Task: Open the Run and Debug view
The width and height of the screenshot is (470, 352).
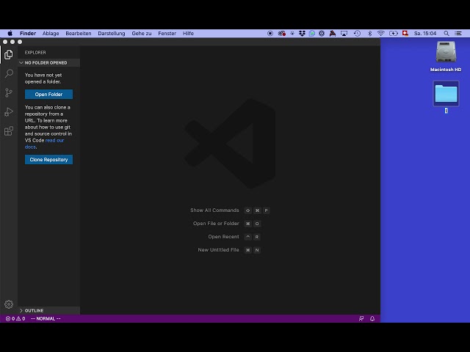Action: tap(9, 111)
